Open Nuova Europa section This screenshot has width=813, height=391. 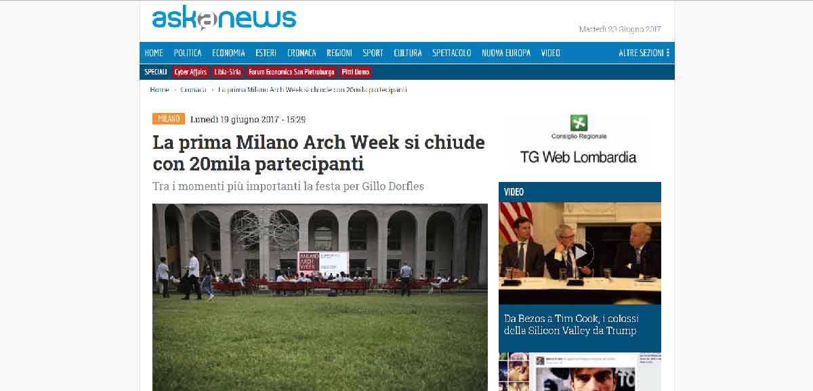point(506,53)
